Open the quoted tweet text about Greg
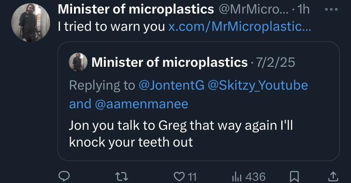The width and height of the screenshot is (351, 183). [181, 134]
